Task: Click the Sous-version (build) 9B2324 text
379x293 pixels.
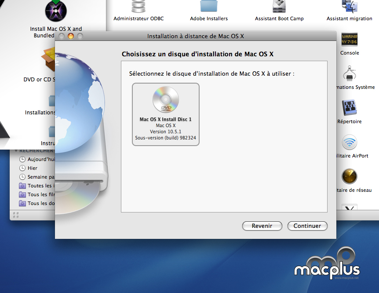Action: [x=166, y=138]
